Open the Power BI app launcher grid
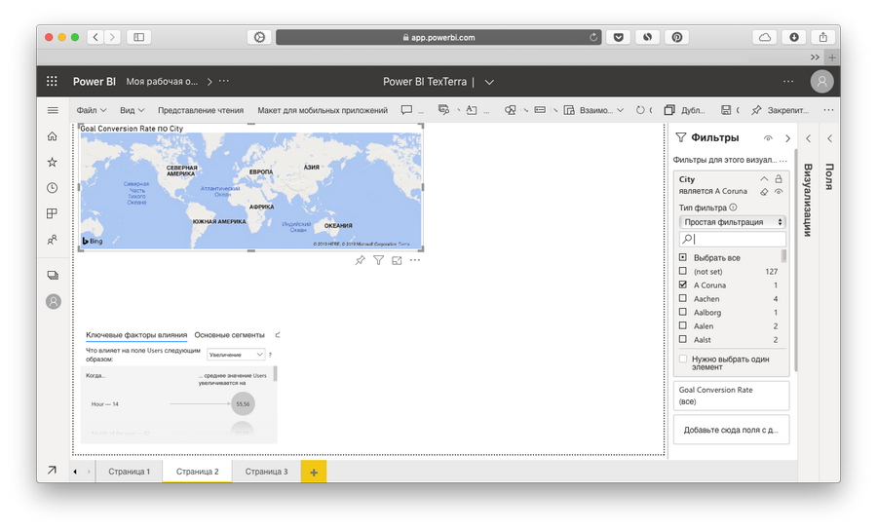877x531 pixels. coord(53,82)
